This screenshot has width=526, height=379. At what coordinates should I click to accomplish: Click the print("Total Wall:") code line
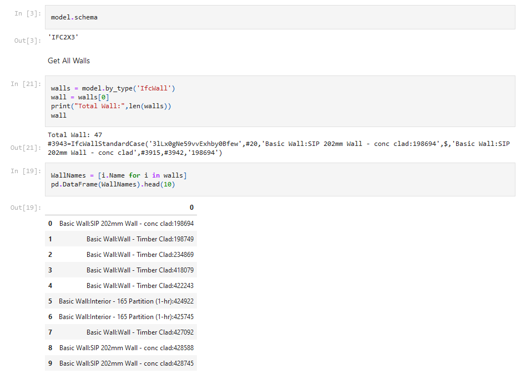coord(111,106)
